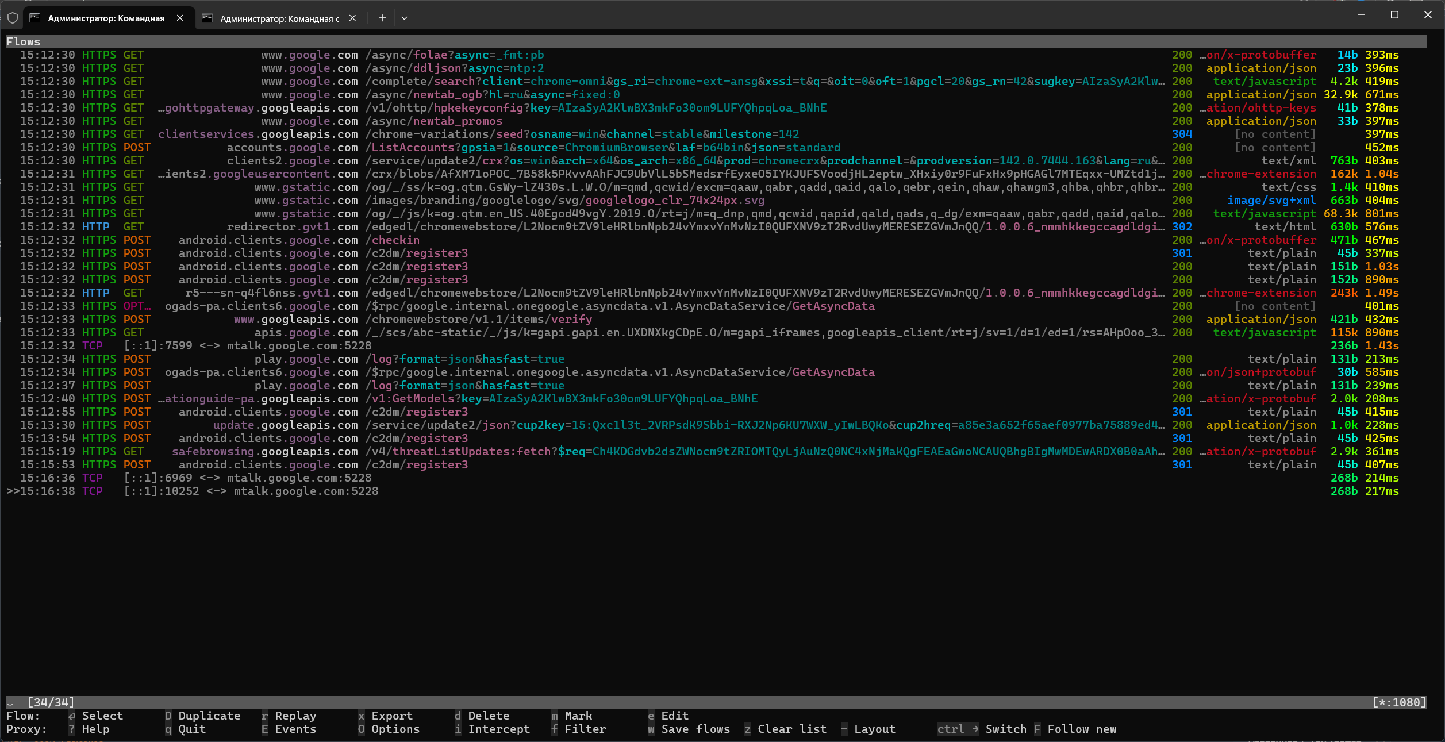Click the first tab's terminal icon
Screen dimensions: 1445x742
coord(35,18)
